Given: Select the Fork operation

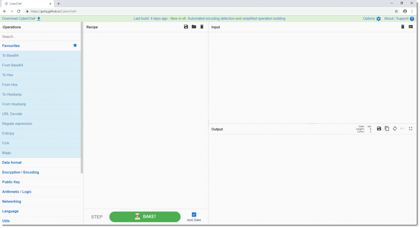Looking at the screenshot, I should 40,143.
